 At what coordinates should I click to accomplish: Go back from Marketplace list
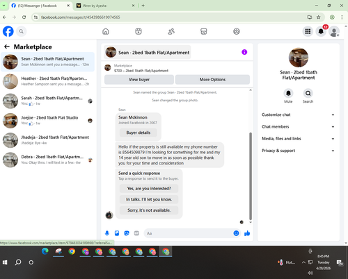point(7,46)
